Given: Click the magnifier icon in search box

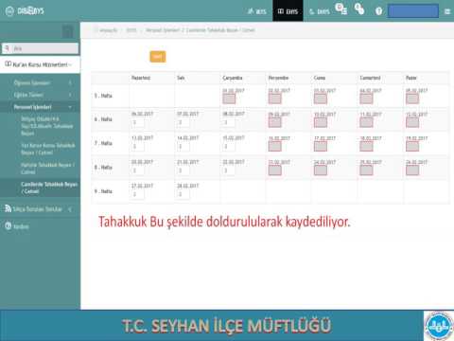Looking at the screenshot, I should (8, 48).
